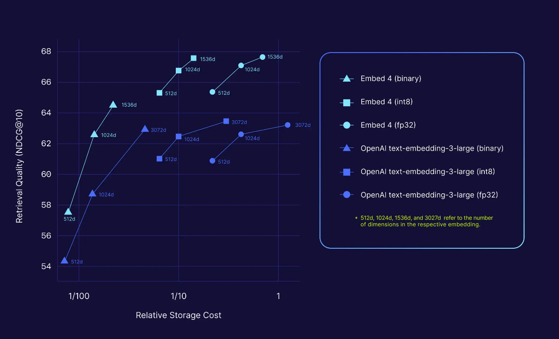559x339 pixels.
Task: Click the Embed 4 binary 512d data point
Action: [x=68, y=211]
